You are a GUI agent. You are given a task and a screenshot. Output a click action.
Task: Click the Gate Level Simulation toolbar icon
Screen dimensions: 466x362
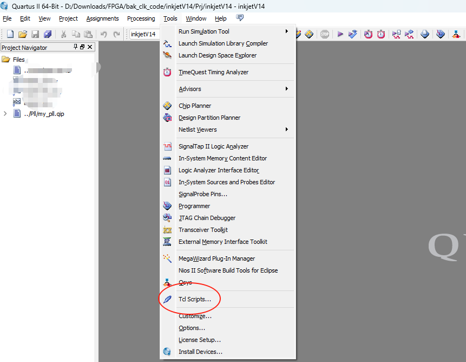pyautogui.click(x=409, y=34)
